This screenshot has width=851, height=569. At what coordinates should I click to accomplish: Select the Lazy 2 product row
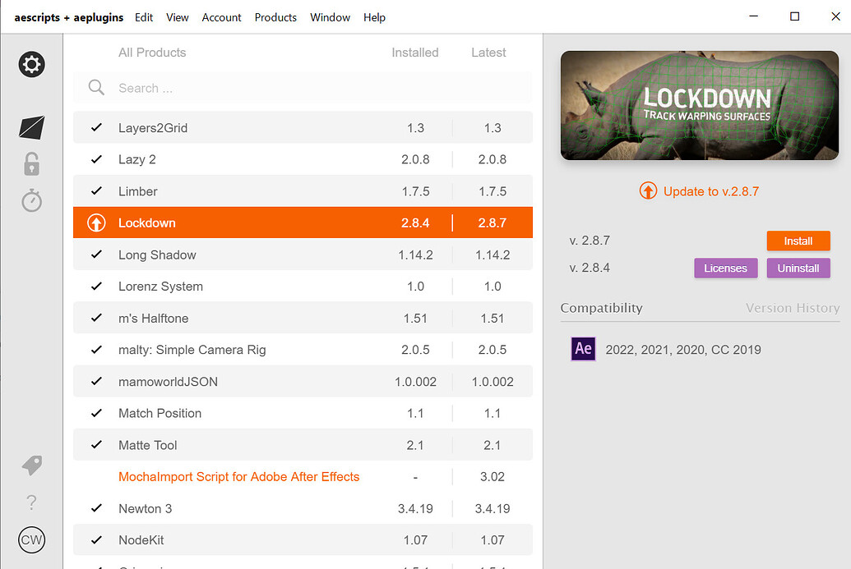(303, 159)
